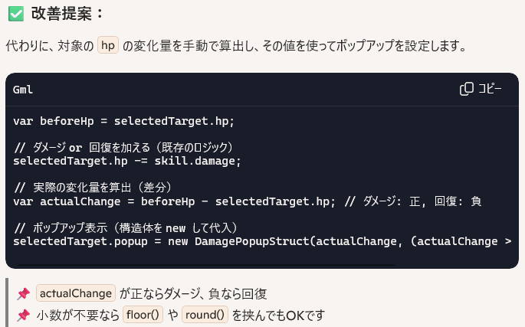Image resolution: width=525 pixels, height=327 pixels.
Task: Click the skill.damage subtraction code line
Action: 127,161
